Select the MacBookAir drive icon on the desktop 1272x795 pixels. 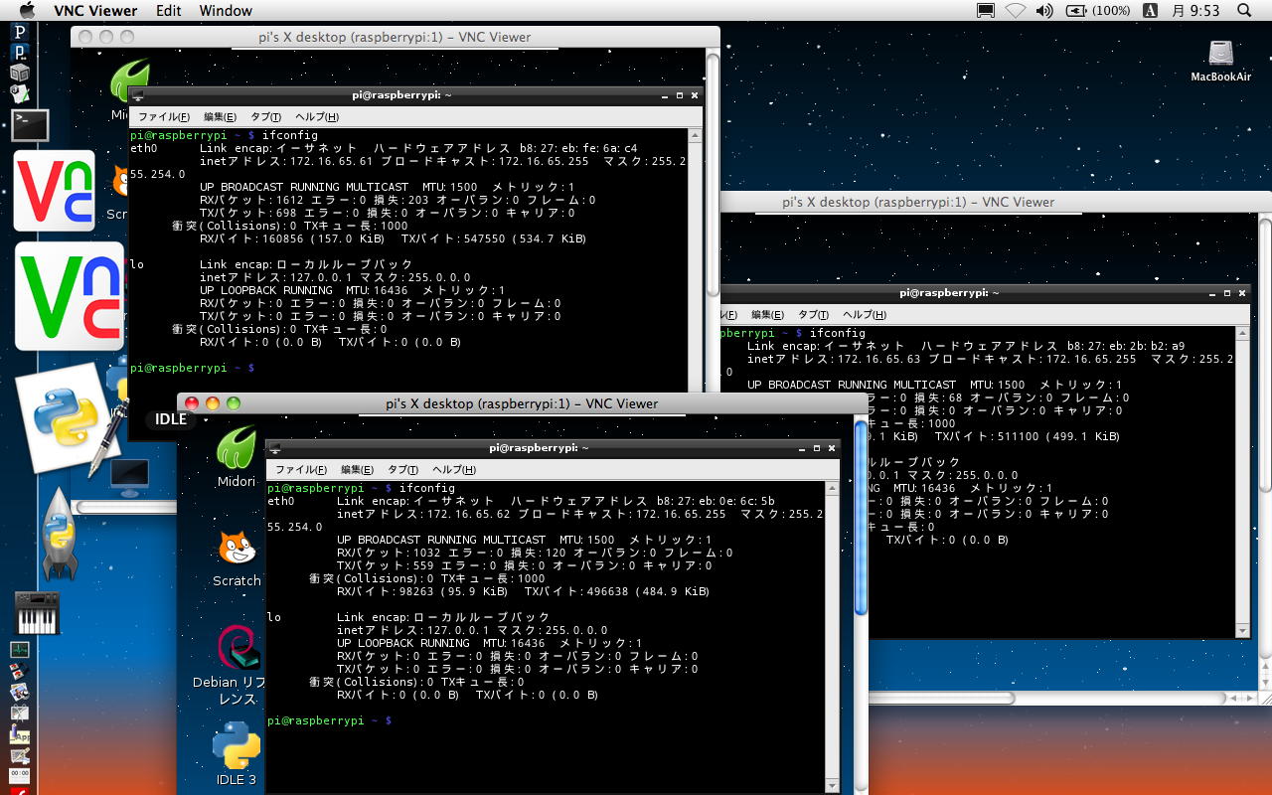[1220, 61]
